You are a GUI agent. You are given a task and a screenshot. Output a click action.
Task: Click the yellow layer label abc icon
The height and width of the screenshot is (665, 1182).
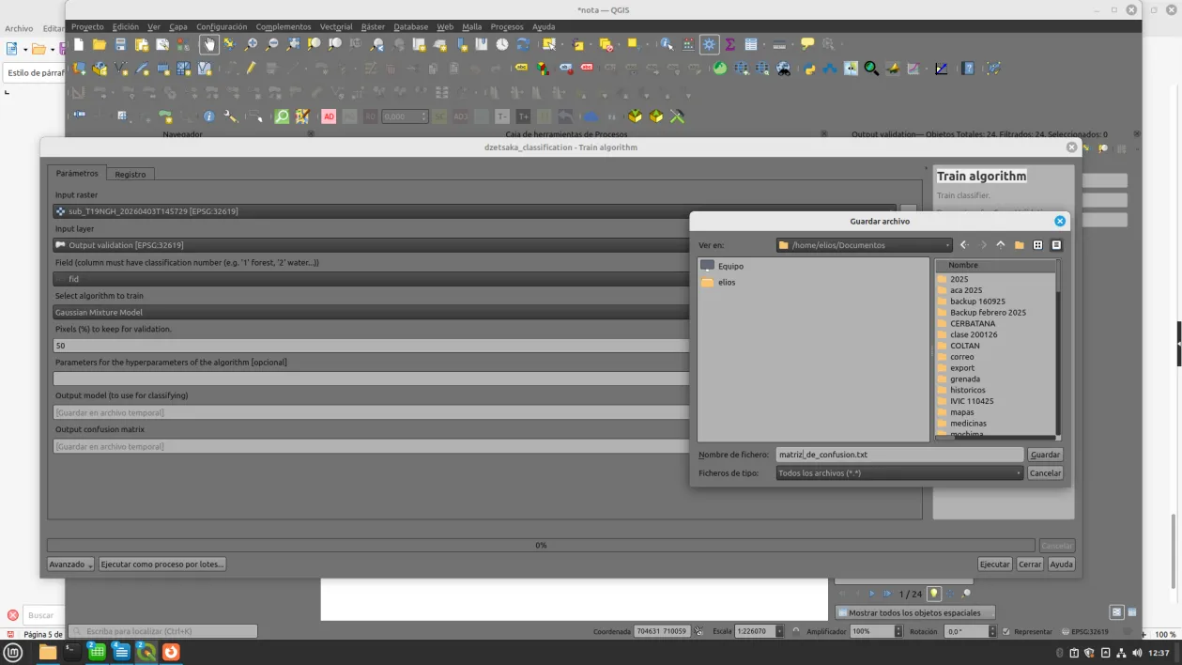tap(521, 69)
